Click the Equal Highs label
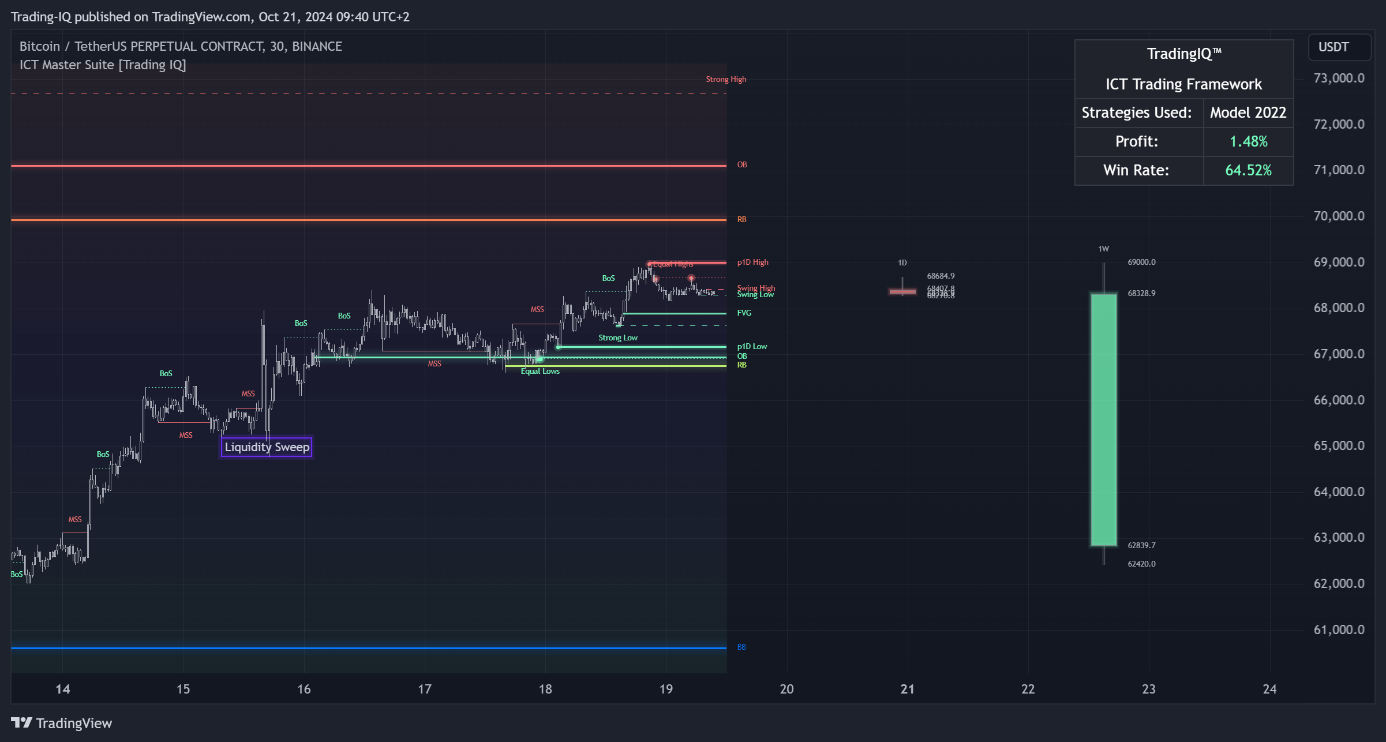Viewport: 1386px width, 742px height. click(x=673, y=264)
